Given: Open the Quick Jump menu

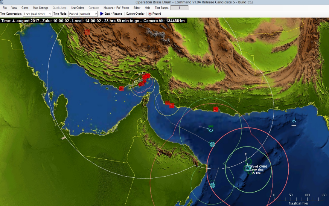Looking at the screenshot, I should tap(59, 8).
